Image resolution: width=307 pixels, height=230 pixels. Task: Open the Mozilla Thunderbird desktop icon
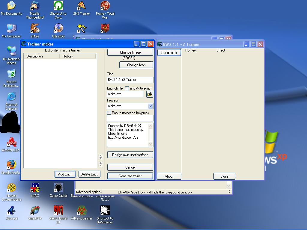pos(35,6)
